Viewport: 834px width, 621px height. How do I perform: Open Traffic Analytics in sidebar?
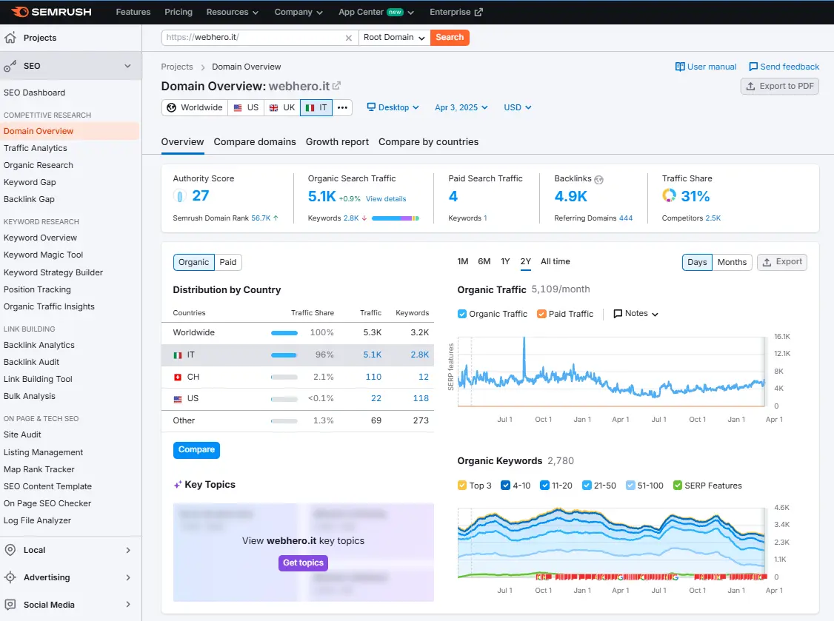[35, 148]
